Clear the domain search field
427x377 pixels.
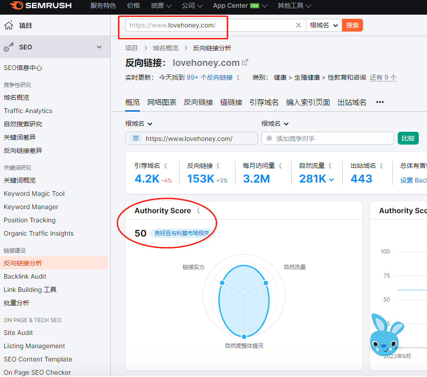click(x=299, y=25)
